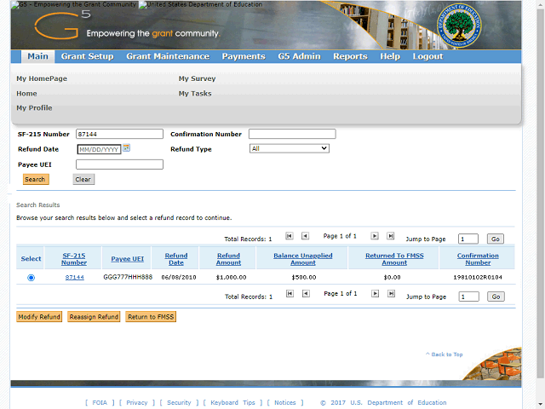Click first page arrow in bottom pagination
Viewport: 545px width, 409px height.
click(290, 294)
